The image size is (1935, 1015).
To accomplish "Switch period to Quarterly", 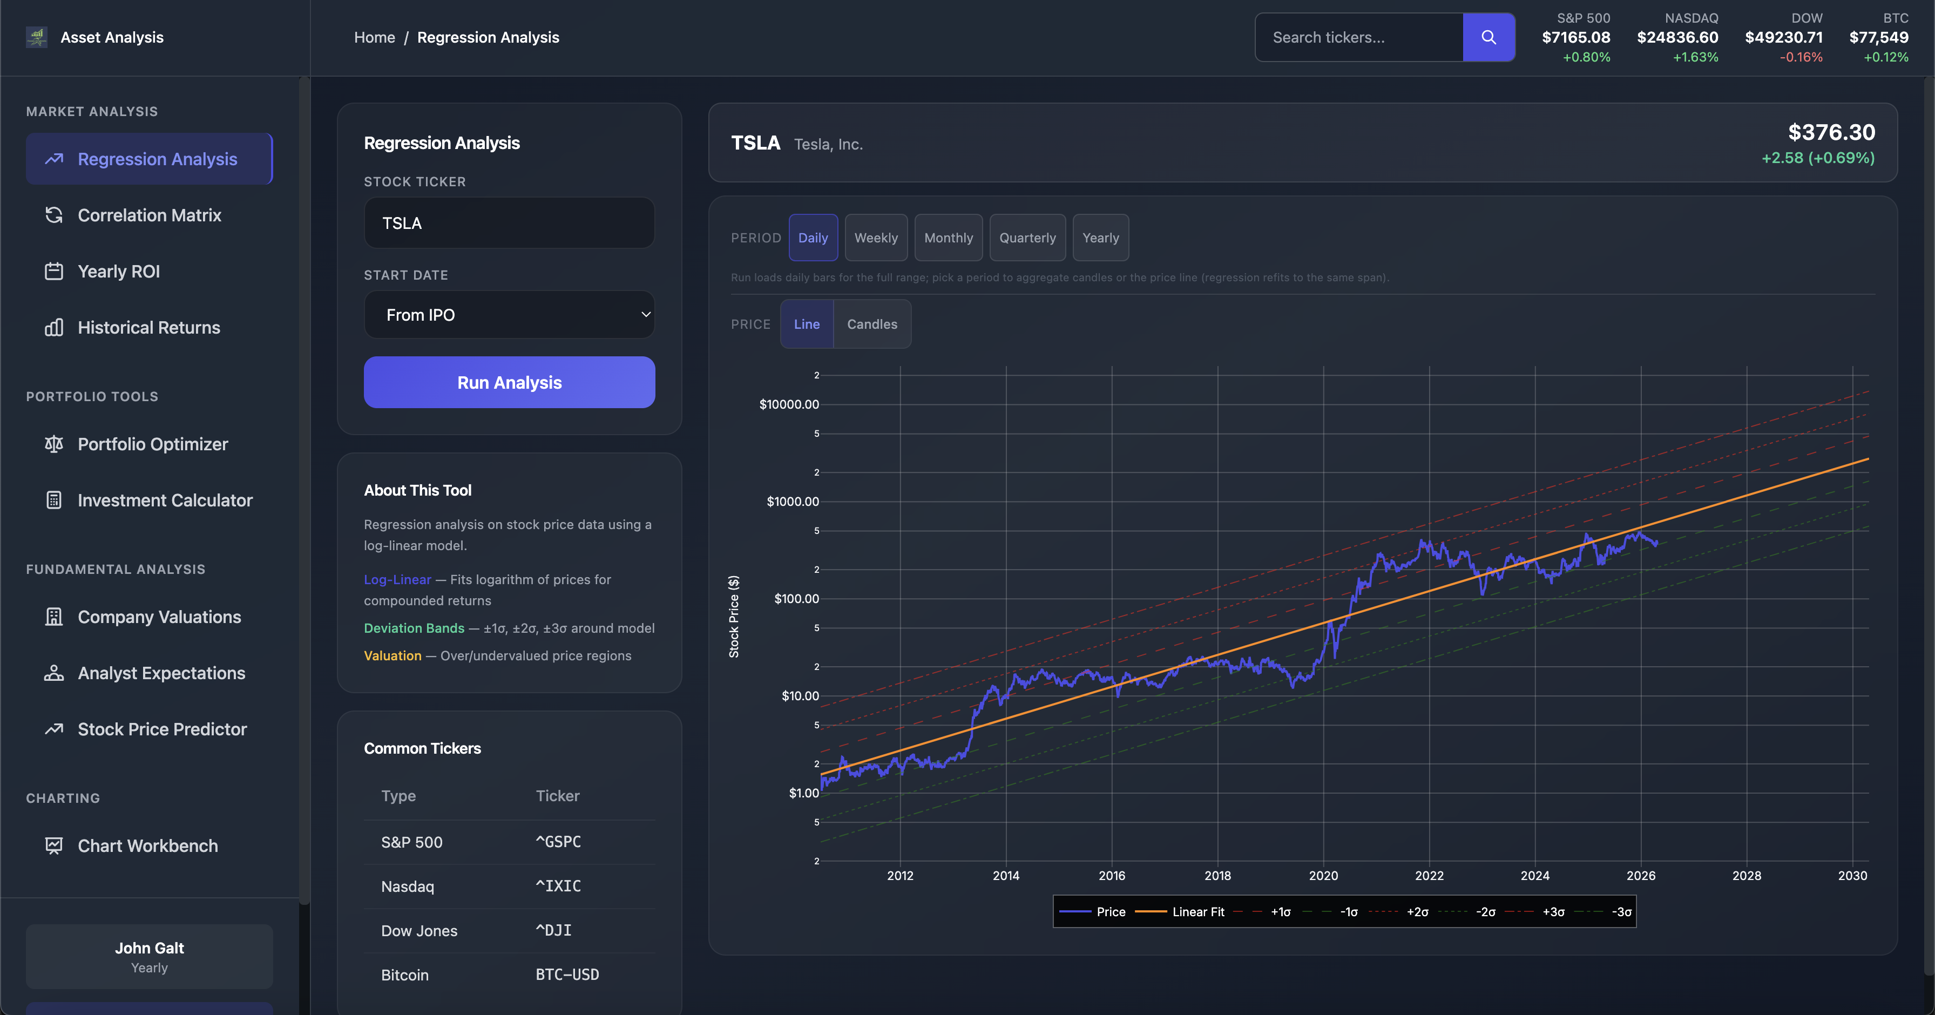I will (1027, 238).
